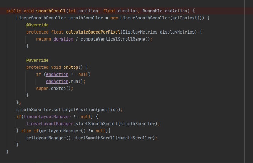The height and width of the screenshot is (163, 253).
Task: Click DisplayMetrics parameter type
Action: 140,32
